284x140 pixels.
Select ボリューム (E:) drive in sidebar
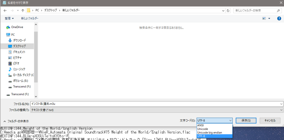(18, 81)
